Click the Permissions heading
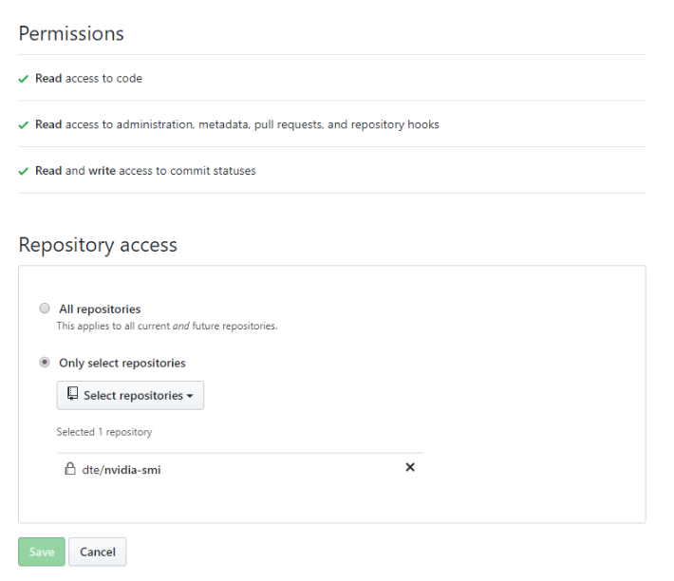674x581 pixels. click(71, 33)
